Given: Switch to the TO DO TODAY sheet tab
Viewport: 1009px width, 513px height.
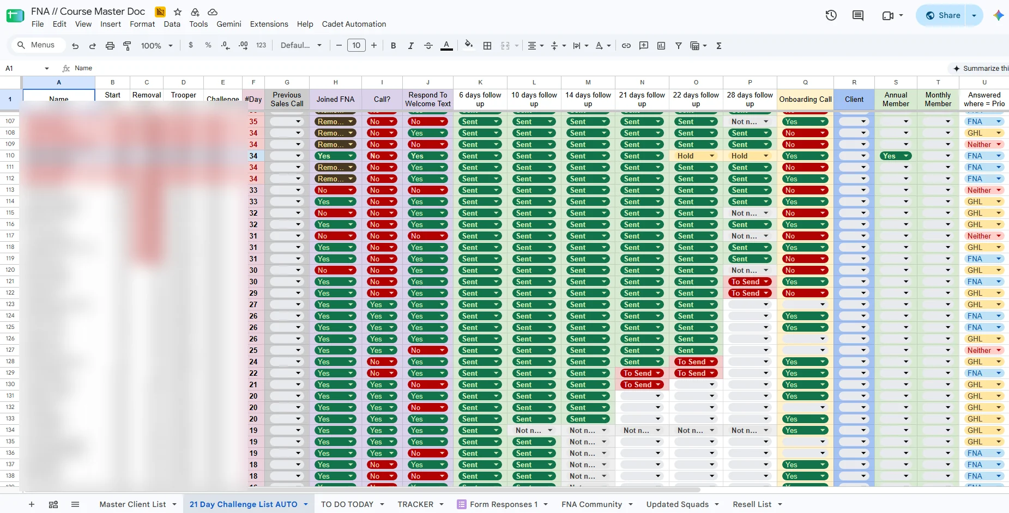Looking at the screenshot, I should click(347, 504).
